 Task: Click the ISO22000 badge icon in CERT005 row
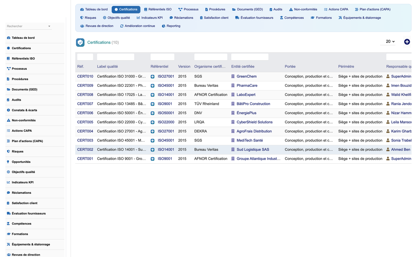pyautogui.click(x=153, y=122)
